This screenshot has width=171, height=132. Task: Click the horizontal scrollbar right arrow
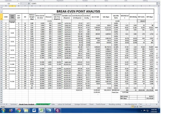(157, 104)
